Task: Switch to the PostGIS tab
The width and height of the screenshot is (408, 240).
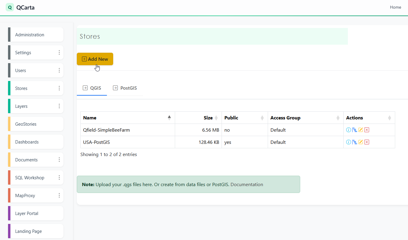Action: point(125,88)
